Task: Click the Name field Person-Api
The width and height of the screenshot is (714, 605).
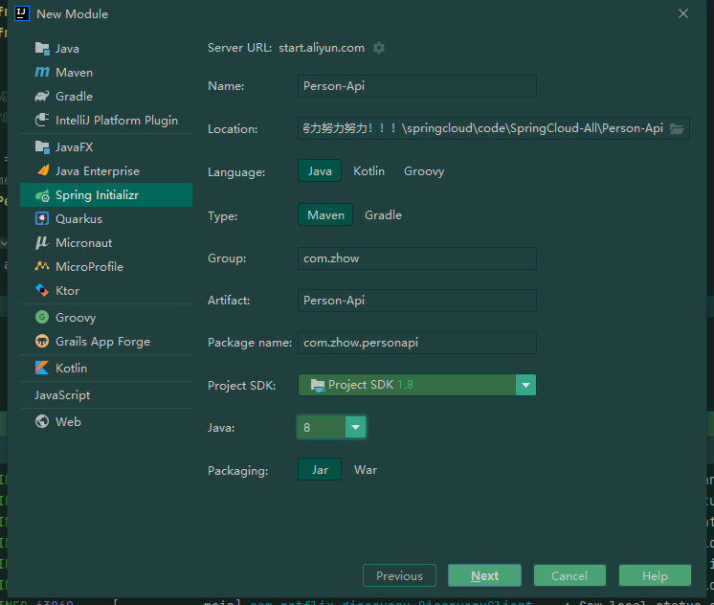Action: click(417, 86)
